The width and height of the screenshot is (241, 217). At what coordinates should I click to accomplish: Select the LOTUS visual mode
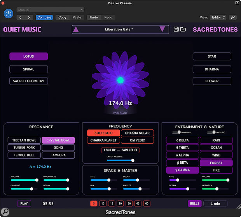click(29, 56)
